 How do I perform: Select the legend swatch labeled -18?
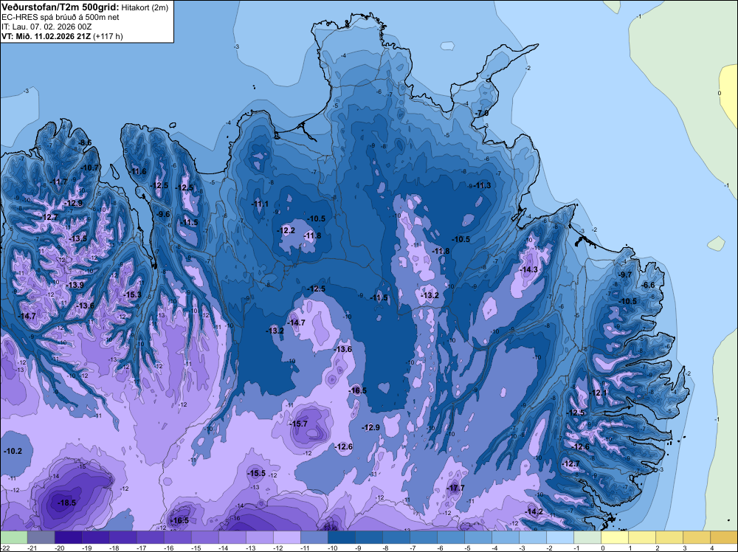(x=123, y=537)
